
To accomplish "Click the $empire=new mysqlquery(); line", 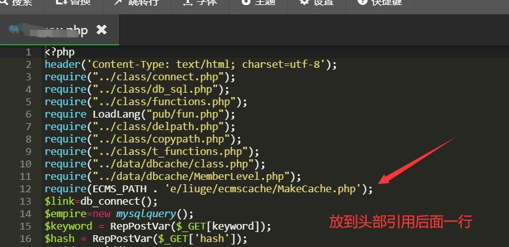I will [119, 213].
